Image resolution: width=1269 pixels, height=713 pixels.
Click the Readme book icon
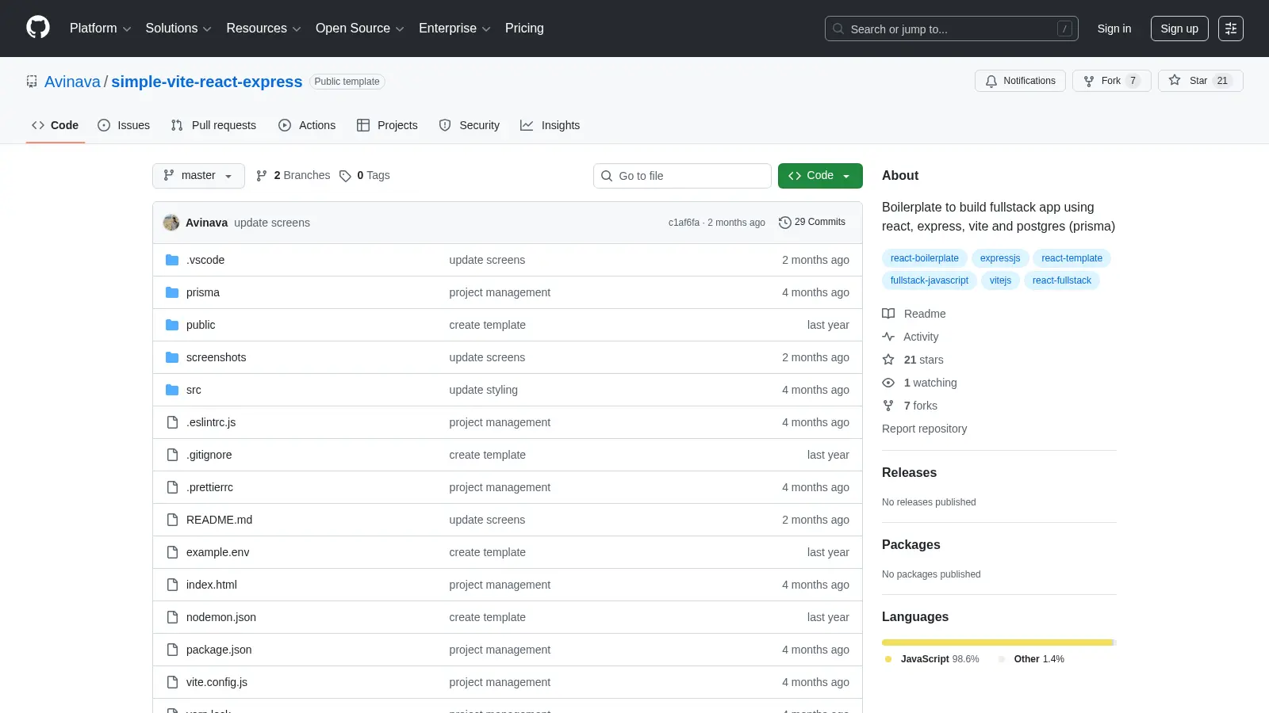pyautogui.click(x=888, y=314)
